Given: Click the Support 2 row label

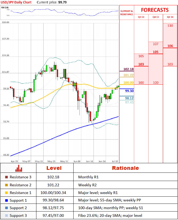Looking at the screenshot, I should coord(18,208).
